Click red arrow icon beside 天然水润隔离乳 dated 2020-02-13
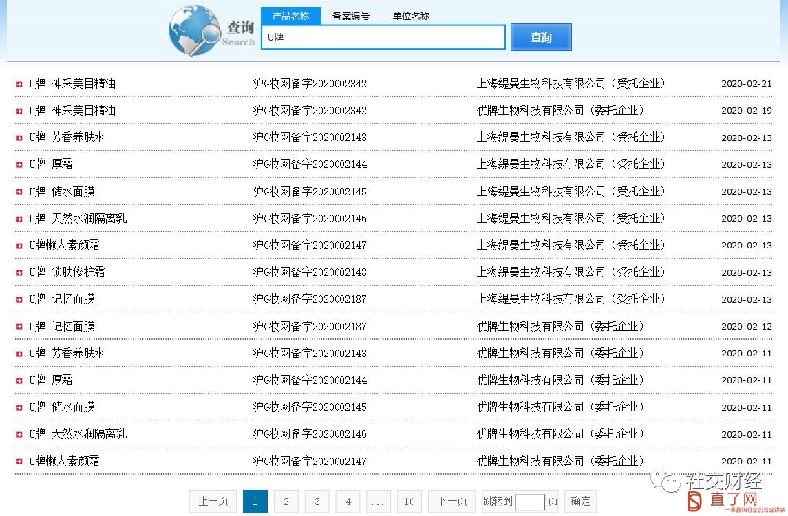The width and height of the screenshot is (788, 516). click(19, 219)
